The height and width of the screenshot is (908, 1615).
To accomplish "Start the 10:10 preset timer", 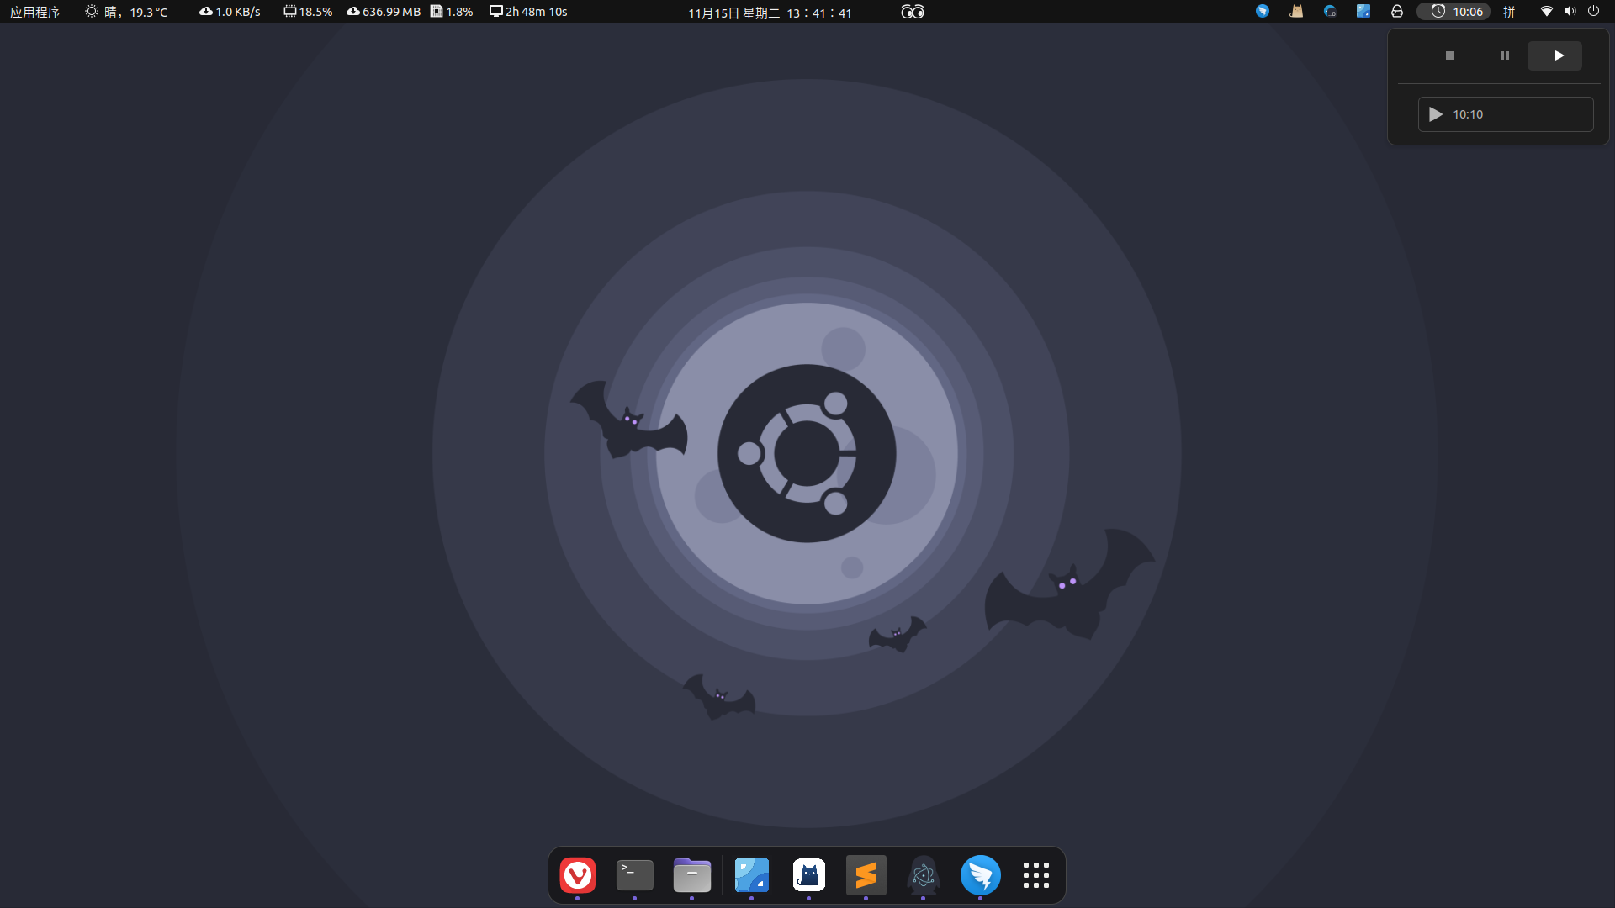I will [1505, 114].
